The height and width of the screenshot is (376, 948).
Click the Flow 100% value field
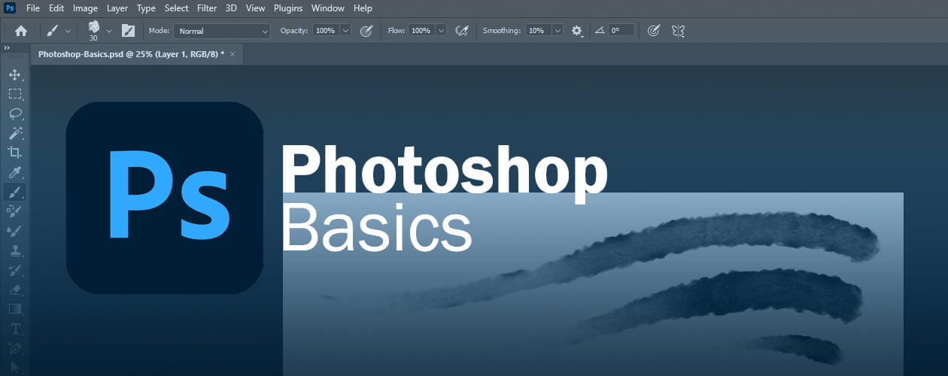pos(421,31)
